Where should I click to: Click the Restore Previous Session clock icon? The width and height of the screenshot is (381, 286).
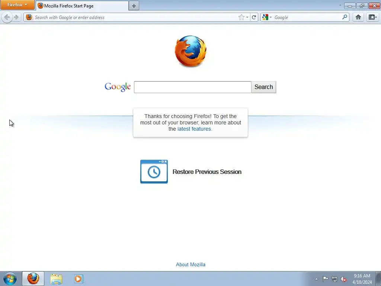click(154, 172)
